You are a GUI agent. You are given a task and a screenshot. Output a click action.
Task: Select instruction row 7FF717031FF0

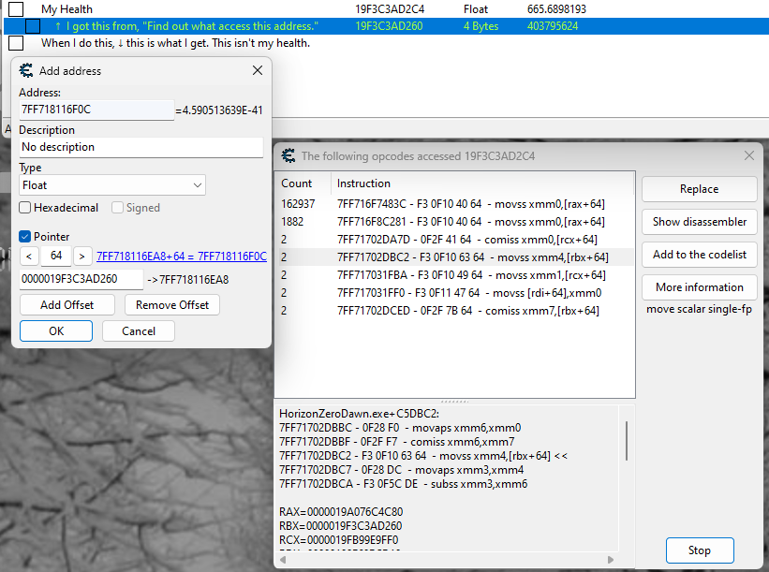[x=456, y=293]
